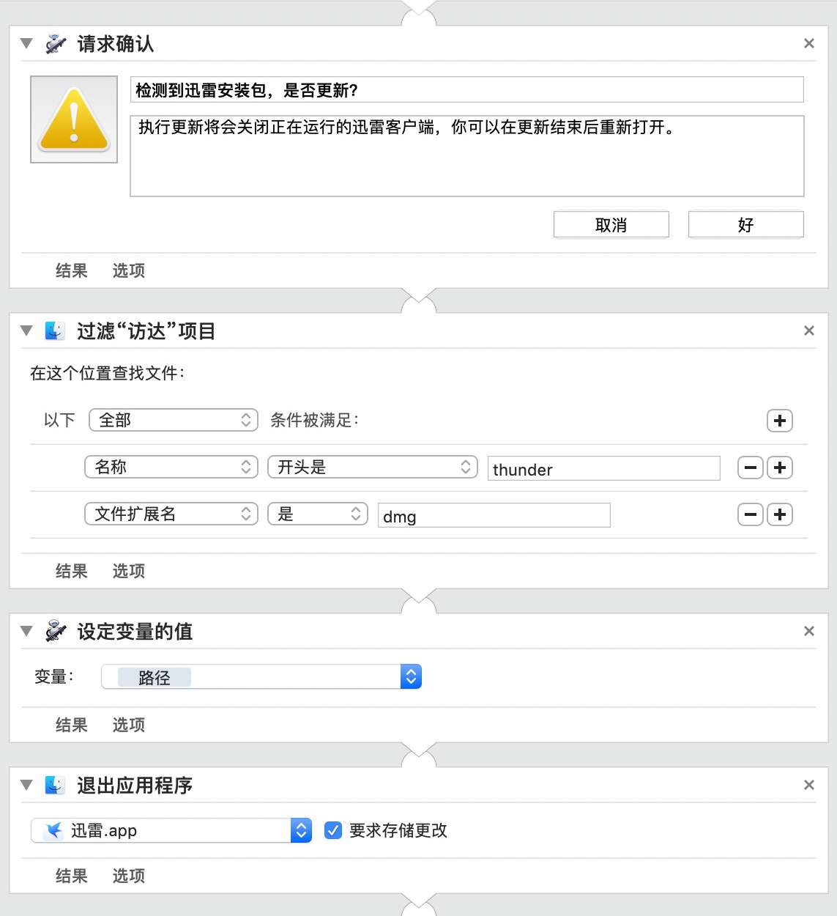Image resolution: width=837 pixels, height=916 pixels.
Task: Open 结果 tab under 请求确认
Action: (x=71, y=271)
